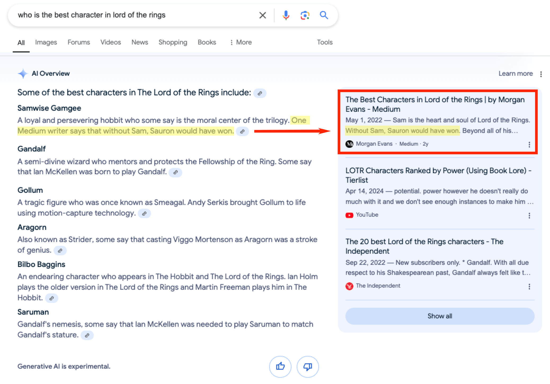Open Google Lens image search icon
The width and height of the screenshot is (550, 384).
[305, 15]
